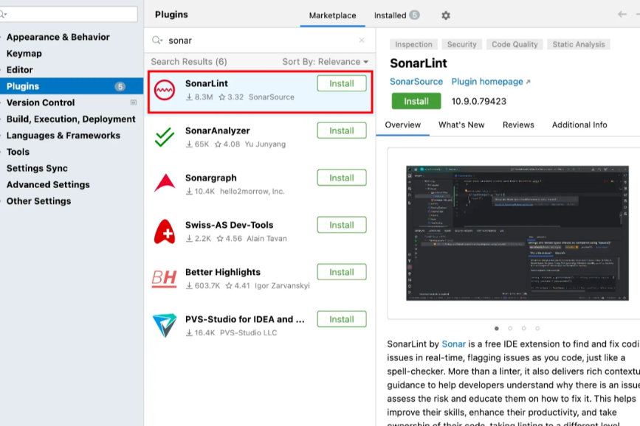
Task: Click the Inspection tag
Action: (x=413, y=44)
